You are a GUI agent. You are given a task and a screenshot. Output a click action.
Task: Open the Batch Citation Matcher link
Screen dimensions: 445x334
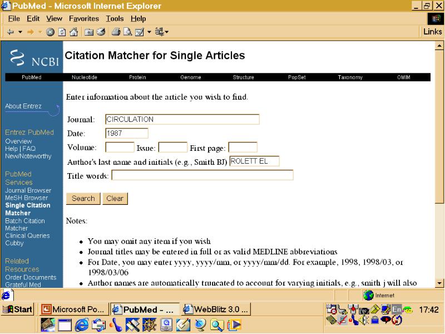pyautogui.click(x=25, y=224)
